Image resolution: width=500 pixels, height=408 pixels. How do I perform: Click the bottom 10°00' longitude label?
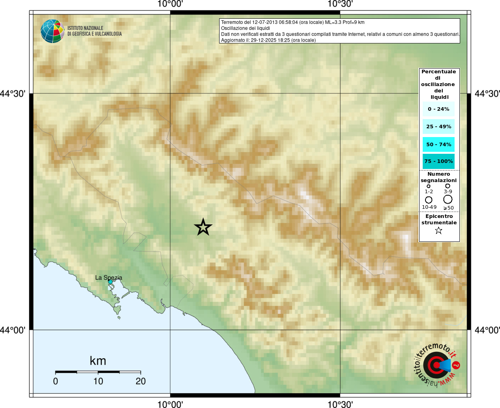[x=170, y=404]
